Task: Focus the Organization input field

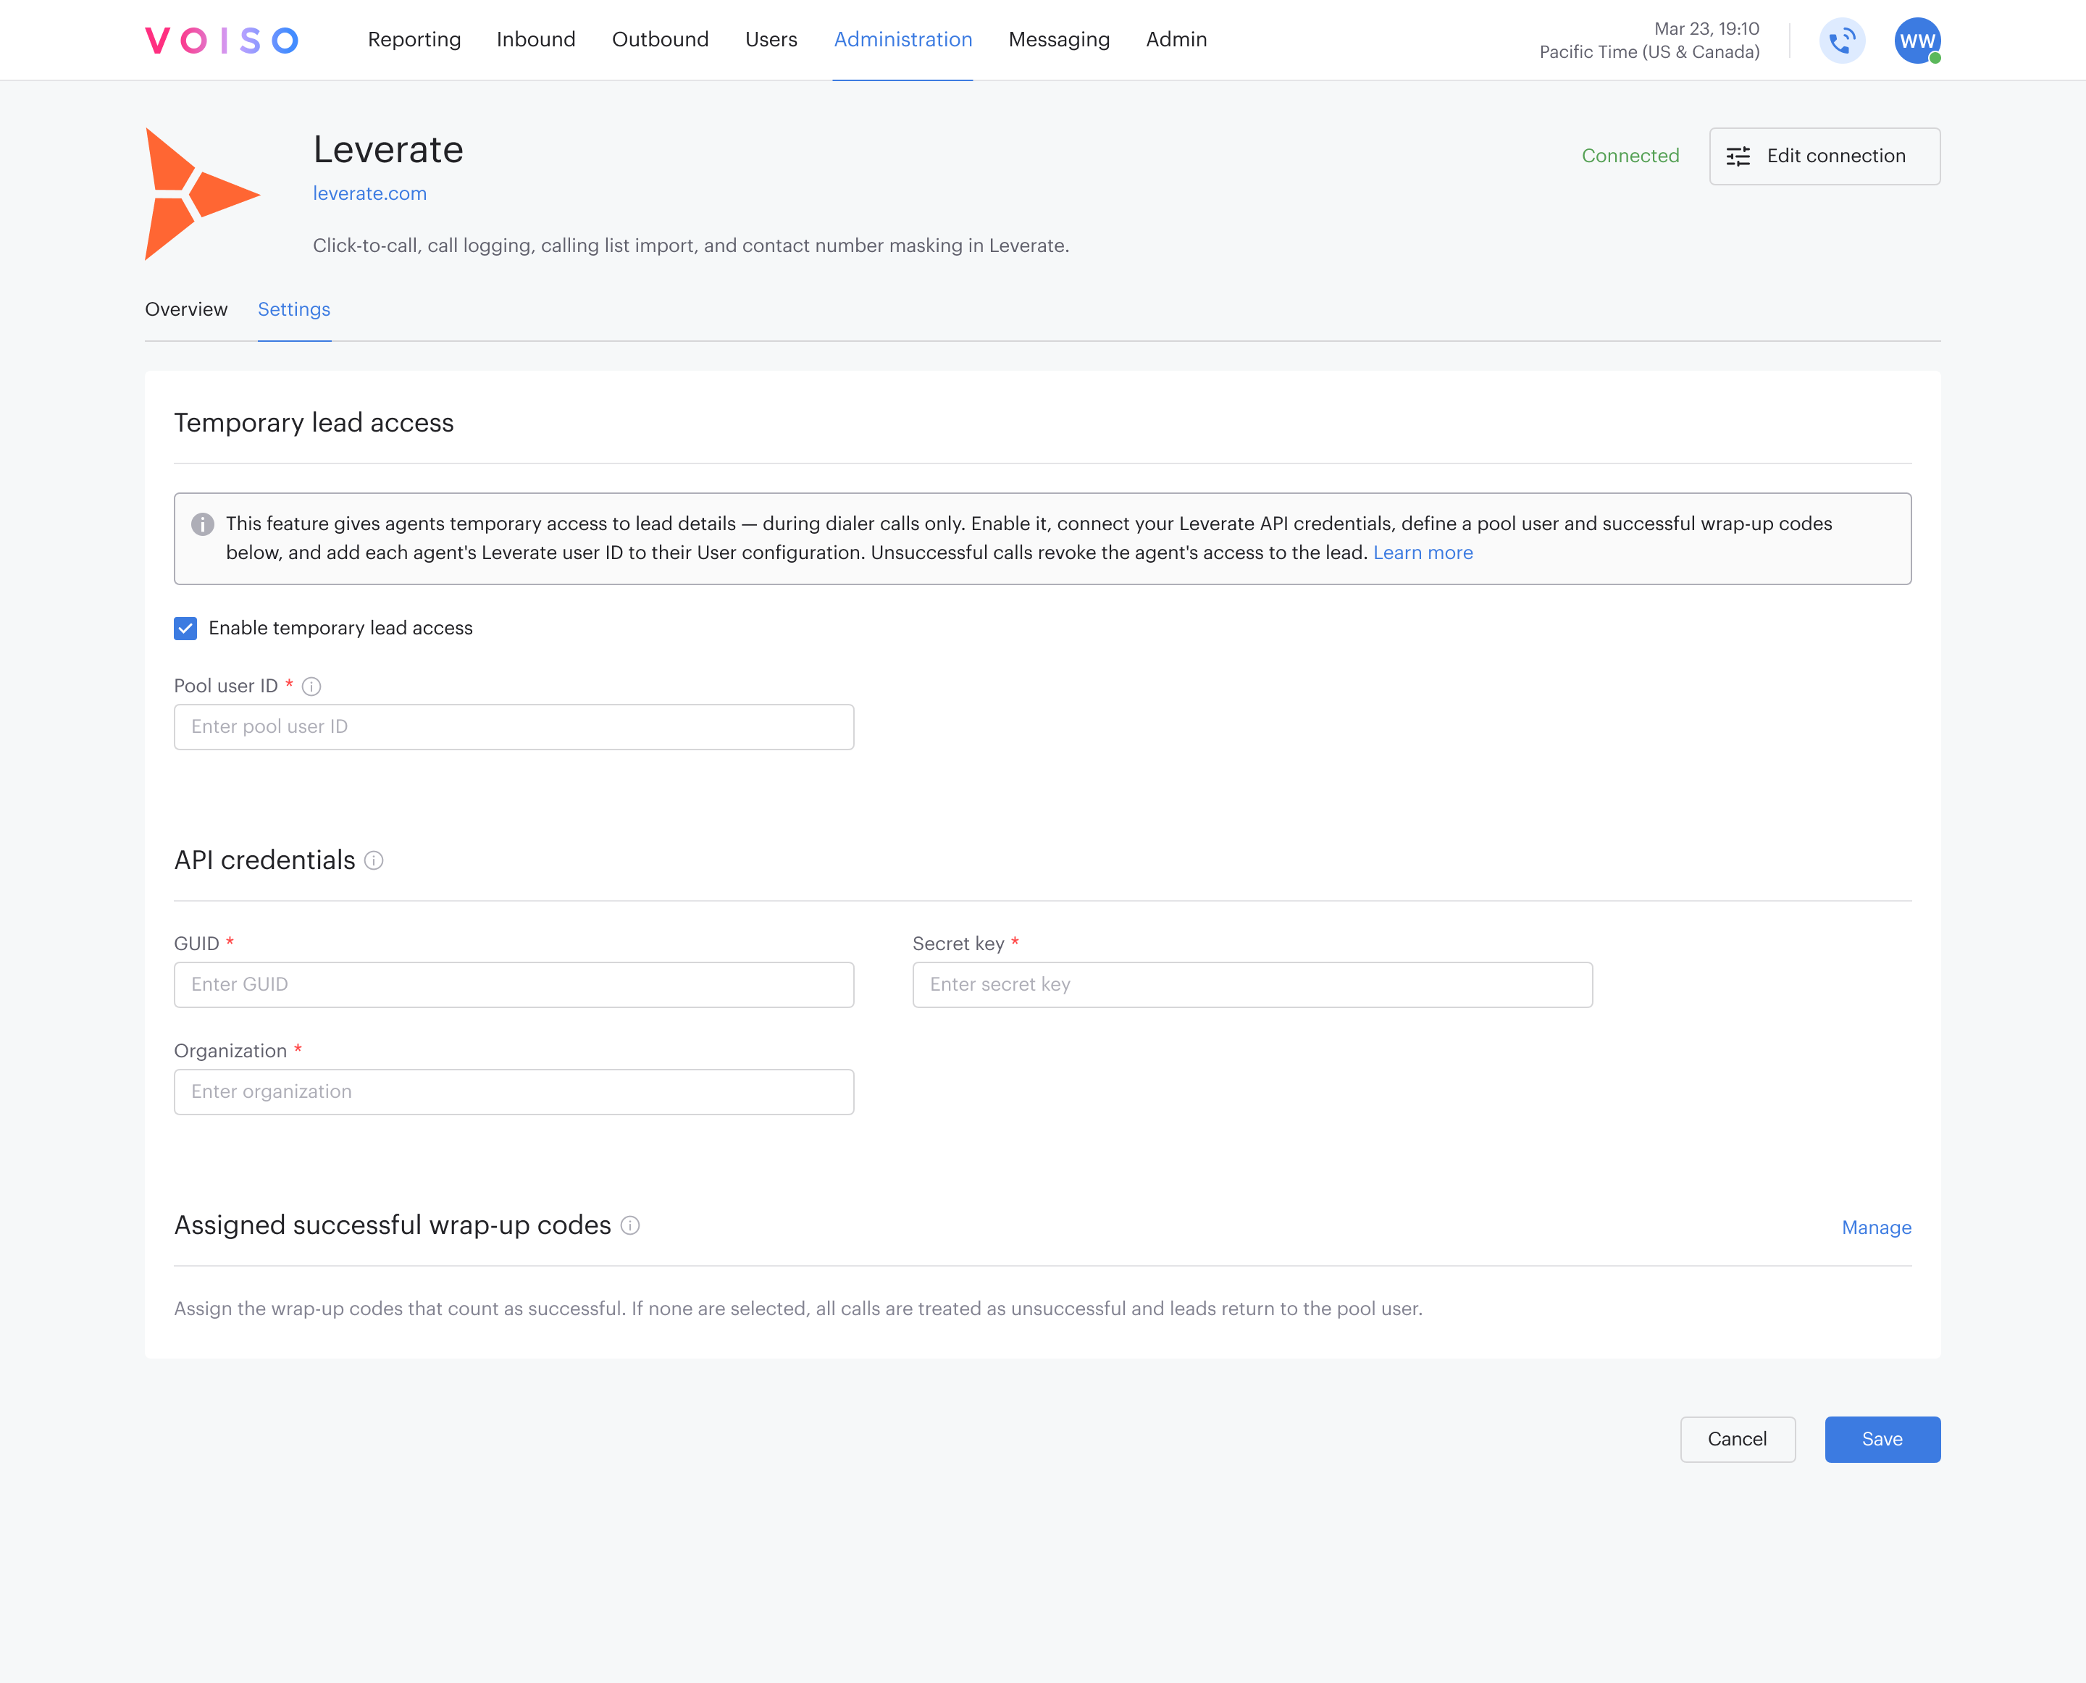Action: coord(514,1093)
